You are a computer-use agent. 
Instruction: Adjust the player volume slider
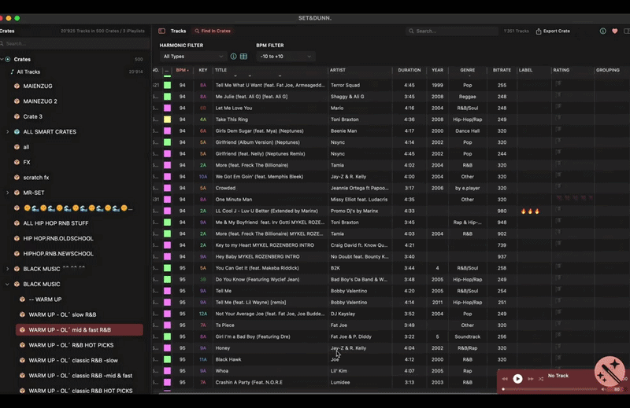coord(614,389)
